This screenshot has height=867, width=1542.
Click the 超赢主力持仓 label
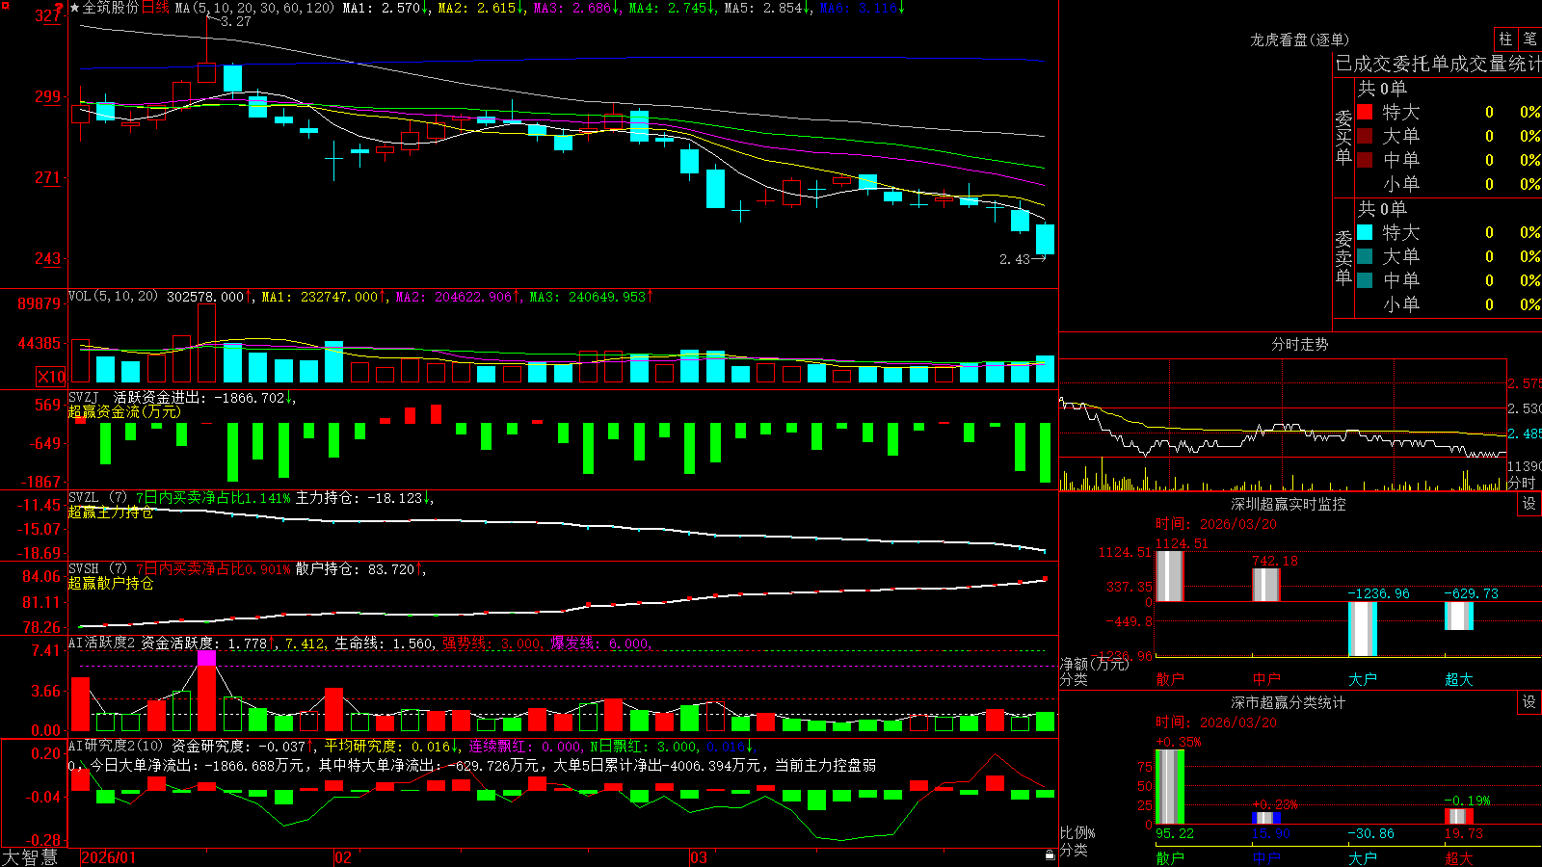click(111, 512)
